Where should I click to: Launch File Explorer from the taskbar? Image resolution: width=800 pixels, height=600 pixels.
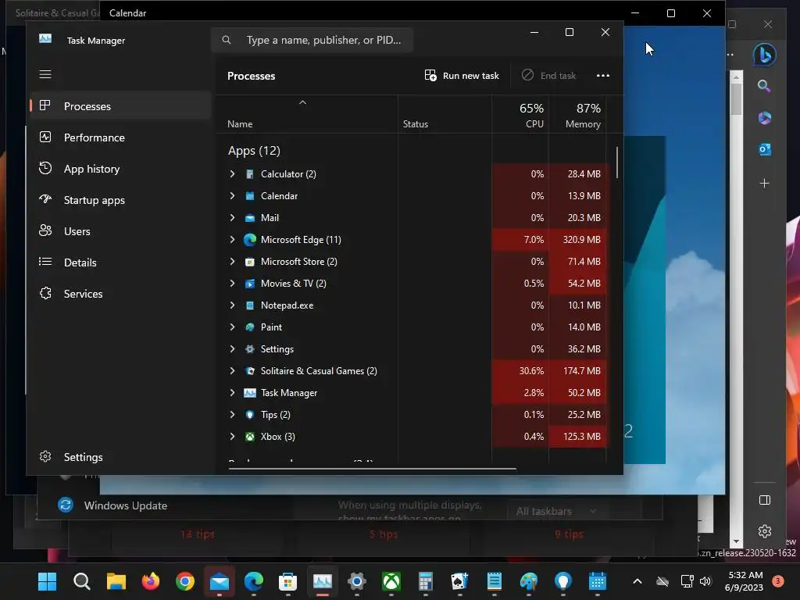[116, 581]
